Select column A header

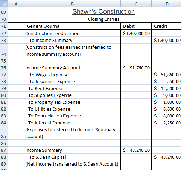16,4
